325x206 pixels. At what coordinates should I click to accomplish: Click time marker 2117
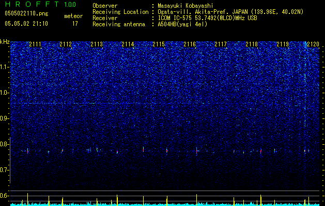(x=221, y=44)
